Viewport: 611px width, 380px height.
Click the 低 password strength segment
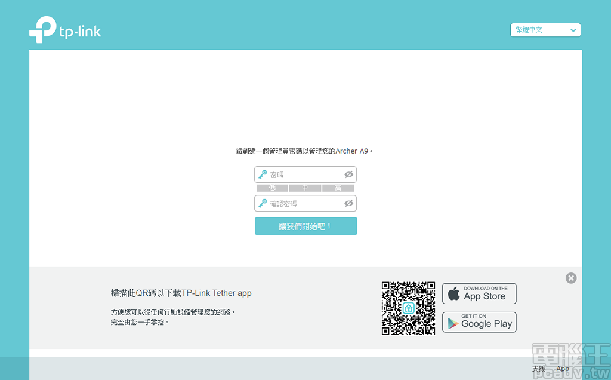click(272, 188)
